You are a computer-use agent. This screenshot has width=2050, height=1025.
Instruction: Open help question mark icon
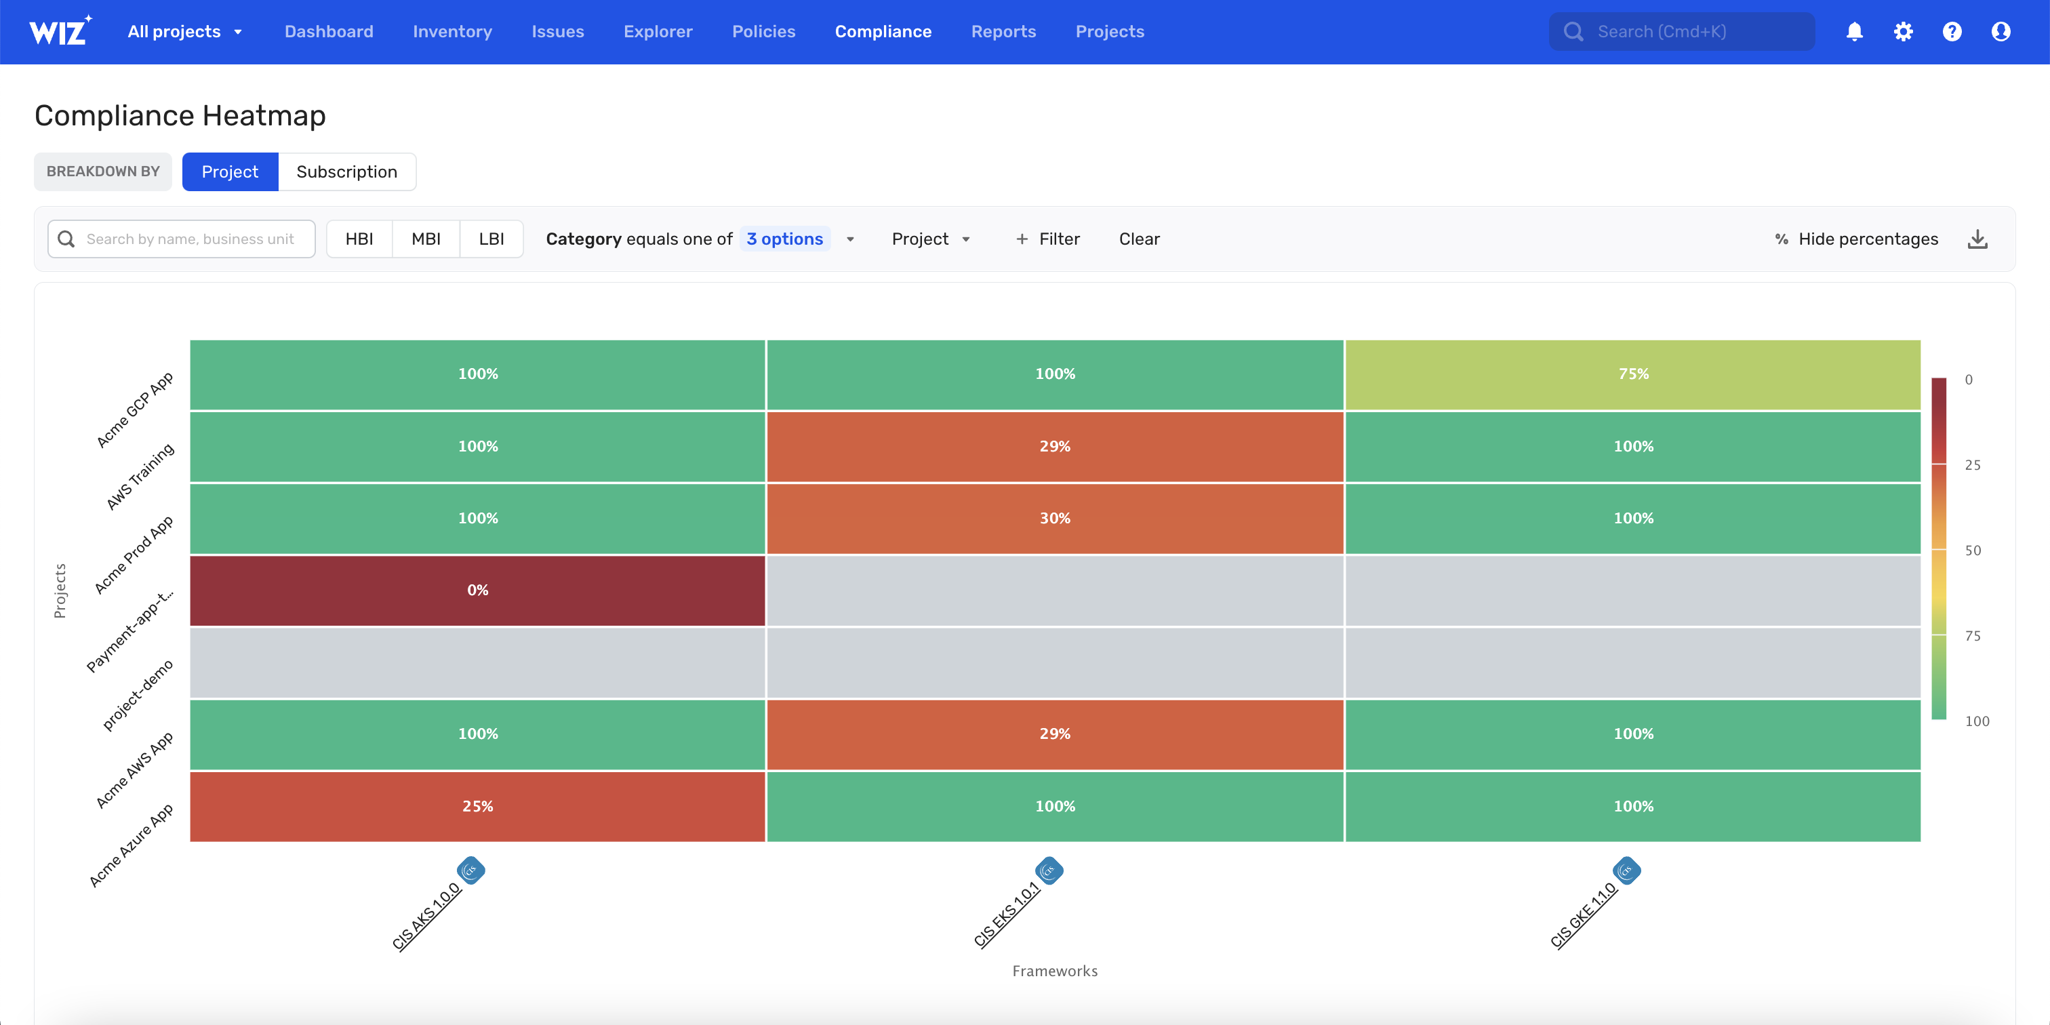pyautogui.click(x=1951, y=32)
